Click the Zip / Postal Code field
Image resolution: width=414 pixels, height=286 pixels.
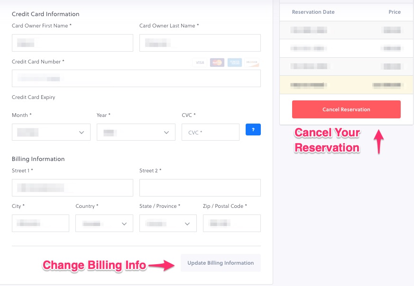[x=231, y=223]
